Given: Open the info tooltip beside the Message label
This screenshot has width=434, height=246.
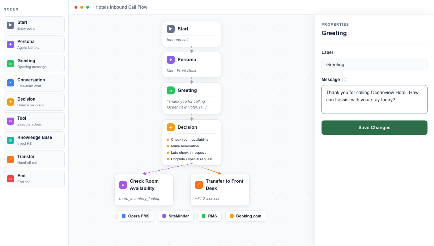Looking at the screenshot, I should tap(344, 80).
